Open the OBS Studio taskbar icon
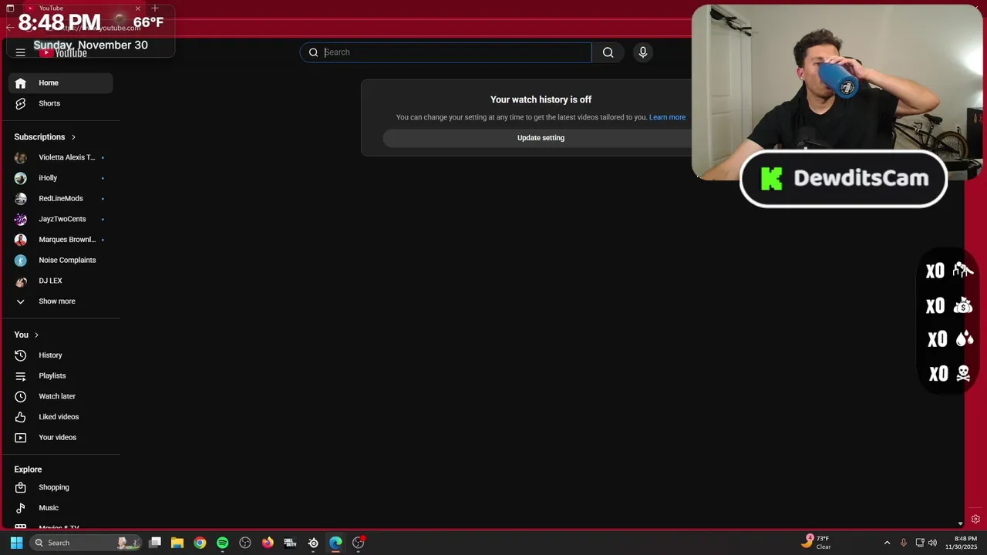This screenshot has width=987, height=555. click(x=245, y=543)
